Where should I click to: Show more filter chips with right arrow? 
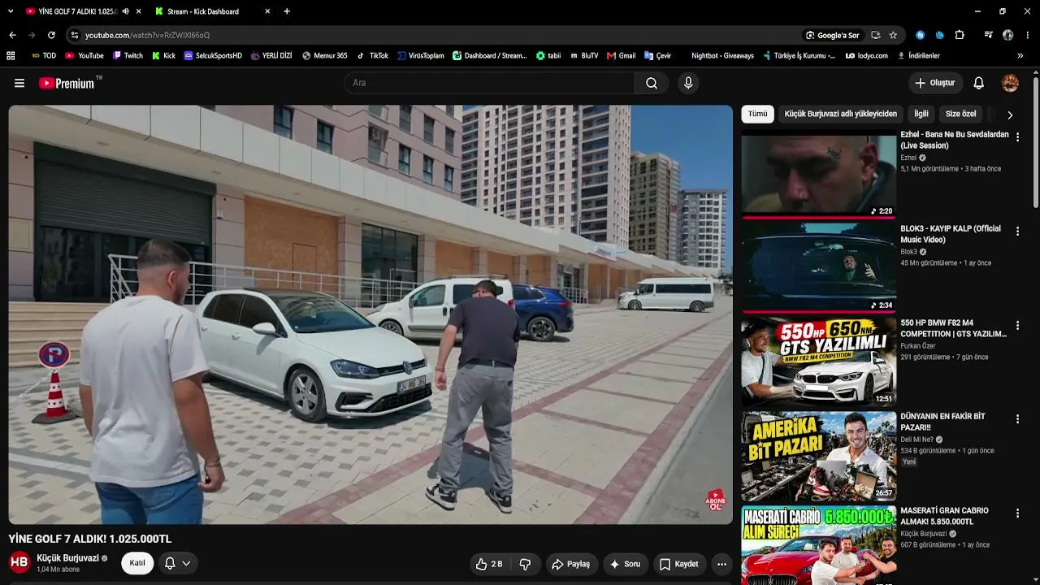click(1010, 115)
